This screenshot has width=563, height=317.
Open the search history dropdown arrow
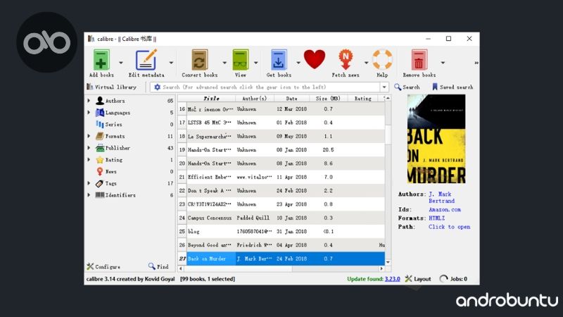(x=384, y=87)
